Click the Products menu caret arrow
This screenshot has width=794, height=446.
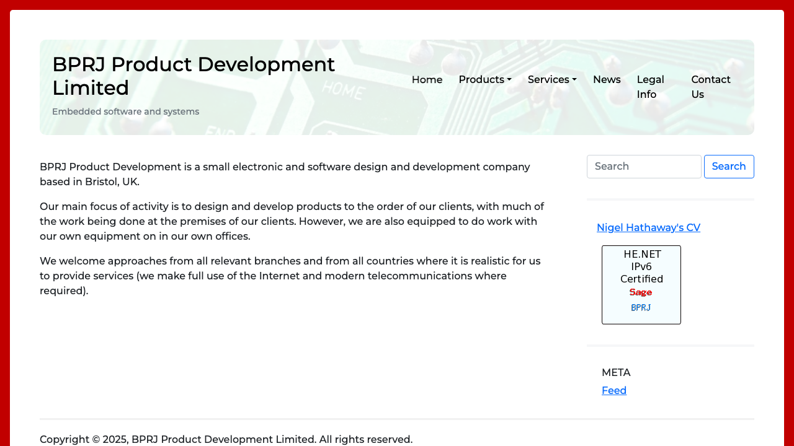[x=510, y=79]
